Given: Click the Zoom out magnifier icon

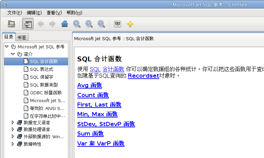Looking at the screenshot, I should pos(101,24).
